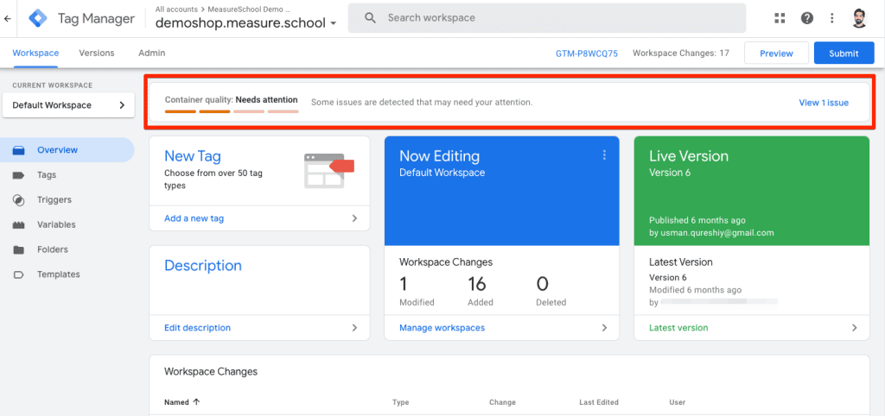Switch to the Admin tab

(152, 54)
